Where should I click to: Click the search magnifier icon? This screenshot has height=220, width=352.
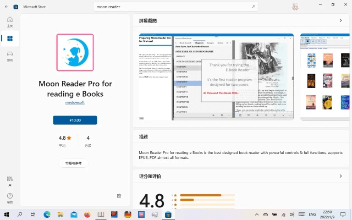click(254, 7)
